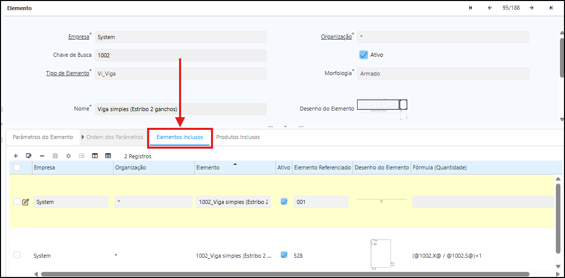Collapse the detail panel using the splitter arrow
Screen dimensions: 565x278
click(x=285, y=126)
